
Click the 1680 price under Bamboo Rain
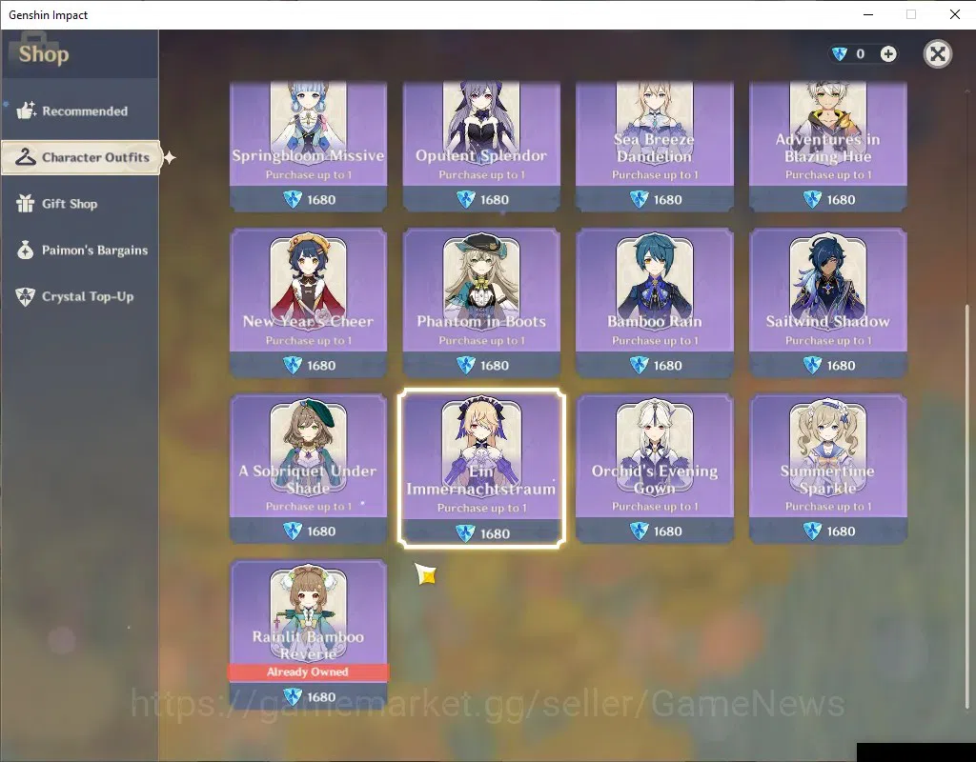click(667, 366)
